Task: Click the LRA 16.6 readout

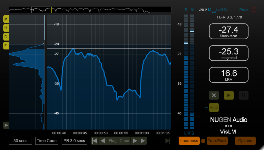Action: [x=229, y=75]
